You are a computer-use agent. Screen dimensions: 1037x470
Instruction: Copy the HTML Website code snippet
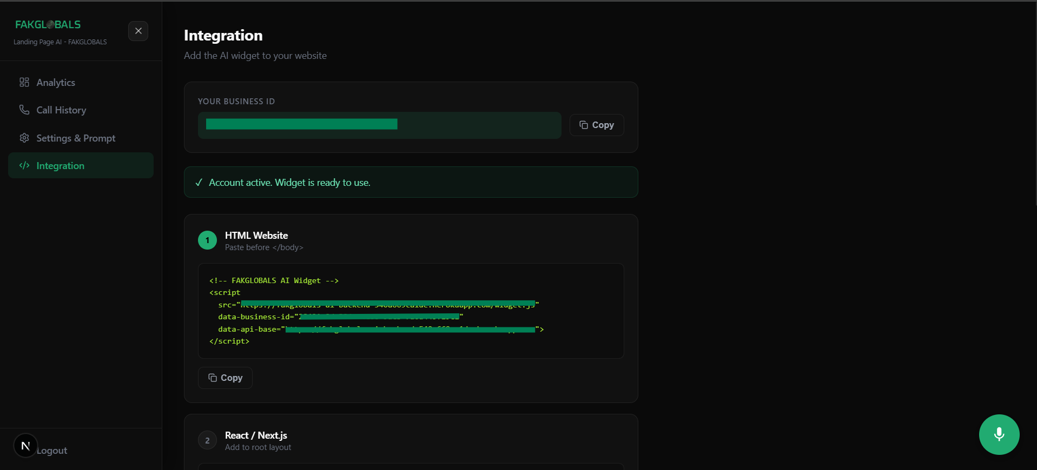click(225, 378)
